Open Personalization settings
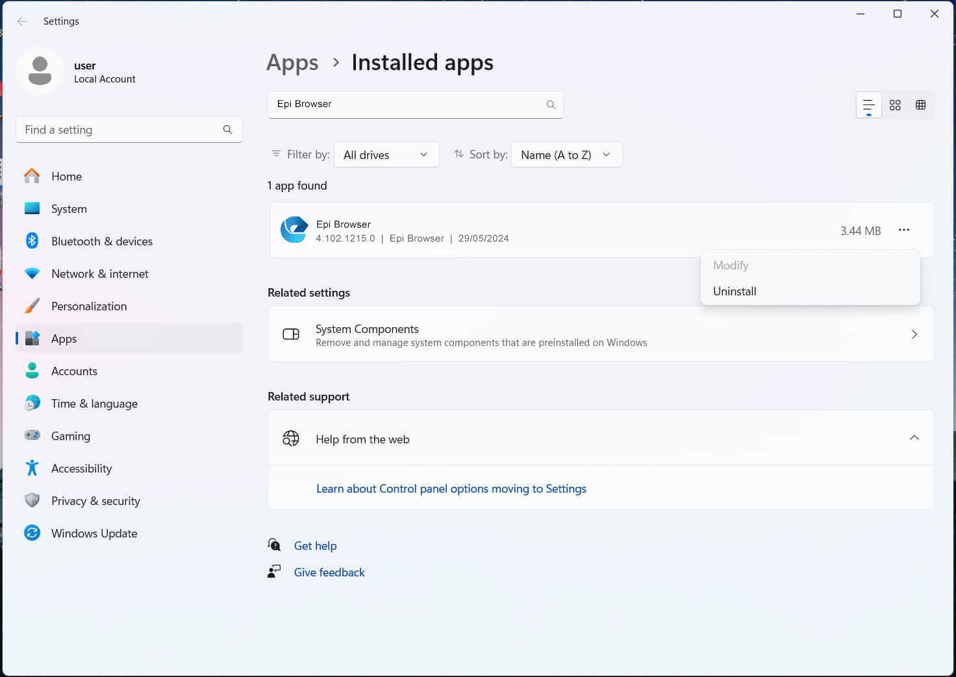 pos(129,306)
